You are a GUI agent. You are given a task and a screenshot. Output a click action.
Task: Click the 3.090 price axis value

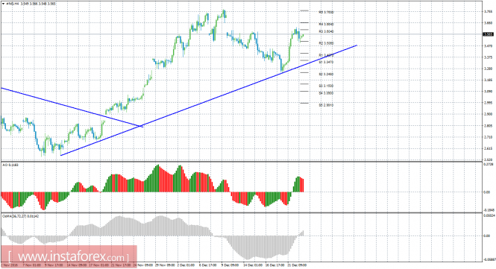(489, 92)
